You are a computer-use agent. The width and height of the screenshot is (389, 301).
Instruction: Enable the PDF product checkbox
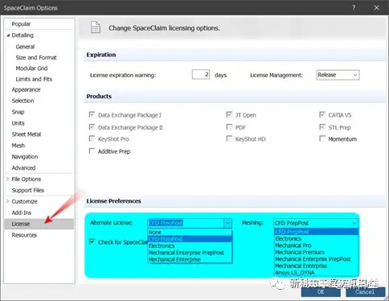tap(229, 127)
